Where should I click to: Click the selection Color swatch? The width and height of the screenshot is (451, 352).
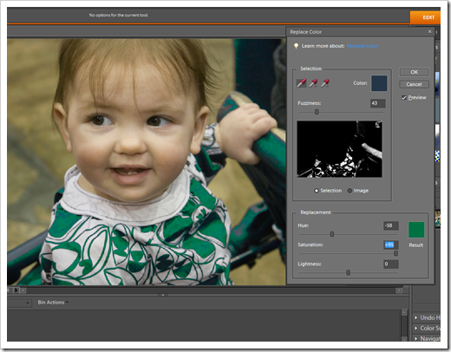(x=379, y=83)
